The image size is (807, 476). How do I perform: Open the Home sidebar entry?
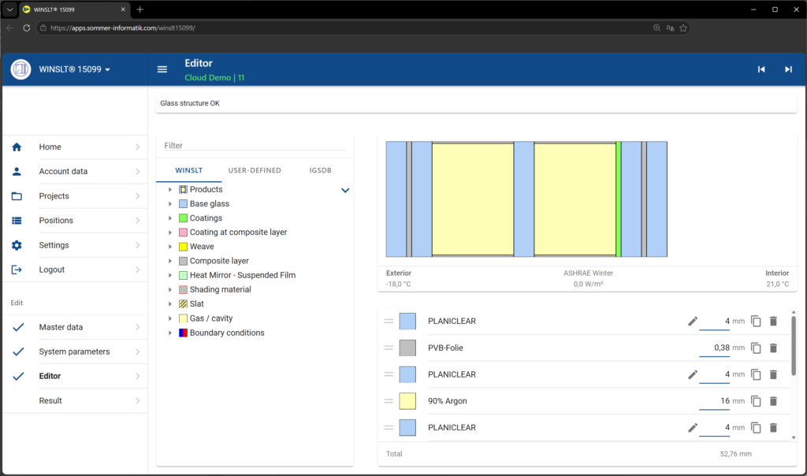(x=75, y=147)
